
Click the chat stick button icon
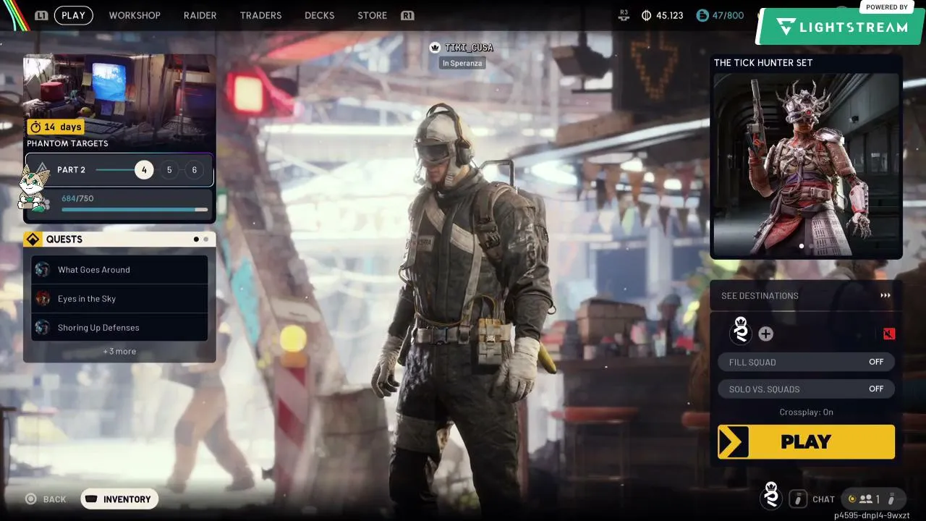798,499
